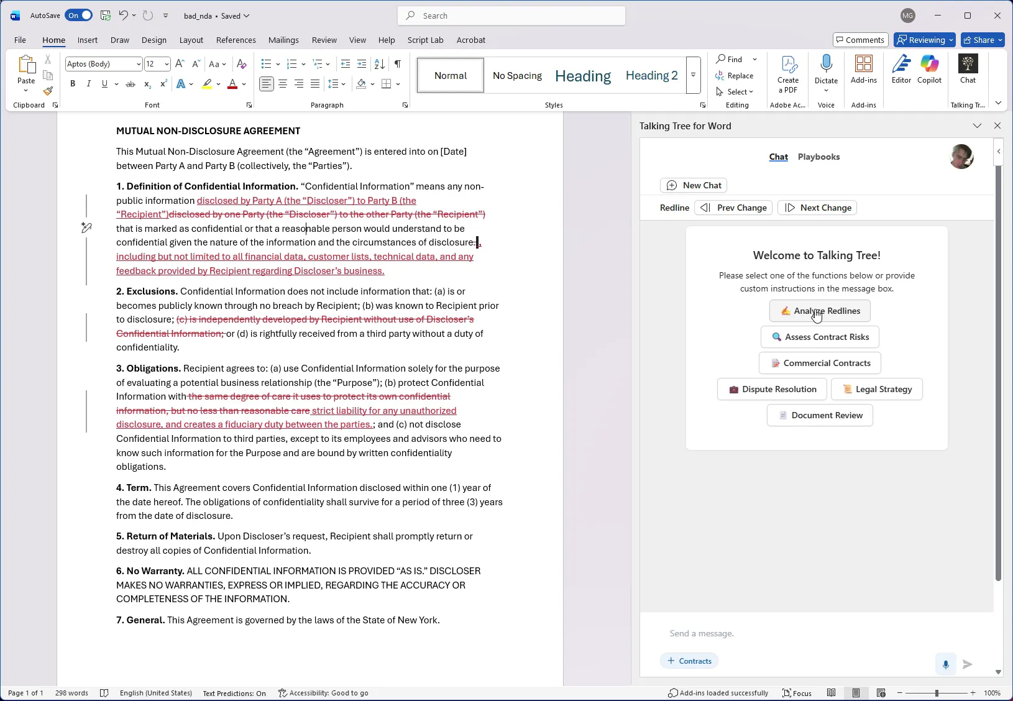Adjust the zoom slider in status bar
The width and height of the screenshot is (1013, 701).
coord(937,693)
